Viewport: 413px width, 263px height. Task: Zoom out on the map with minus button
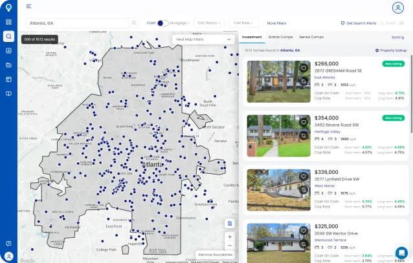pos(230,246)
